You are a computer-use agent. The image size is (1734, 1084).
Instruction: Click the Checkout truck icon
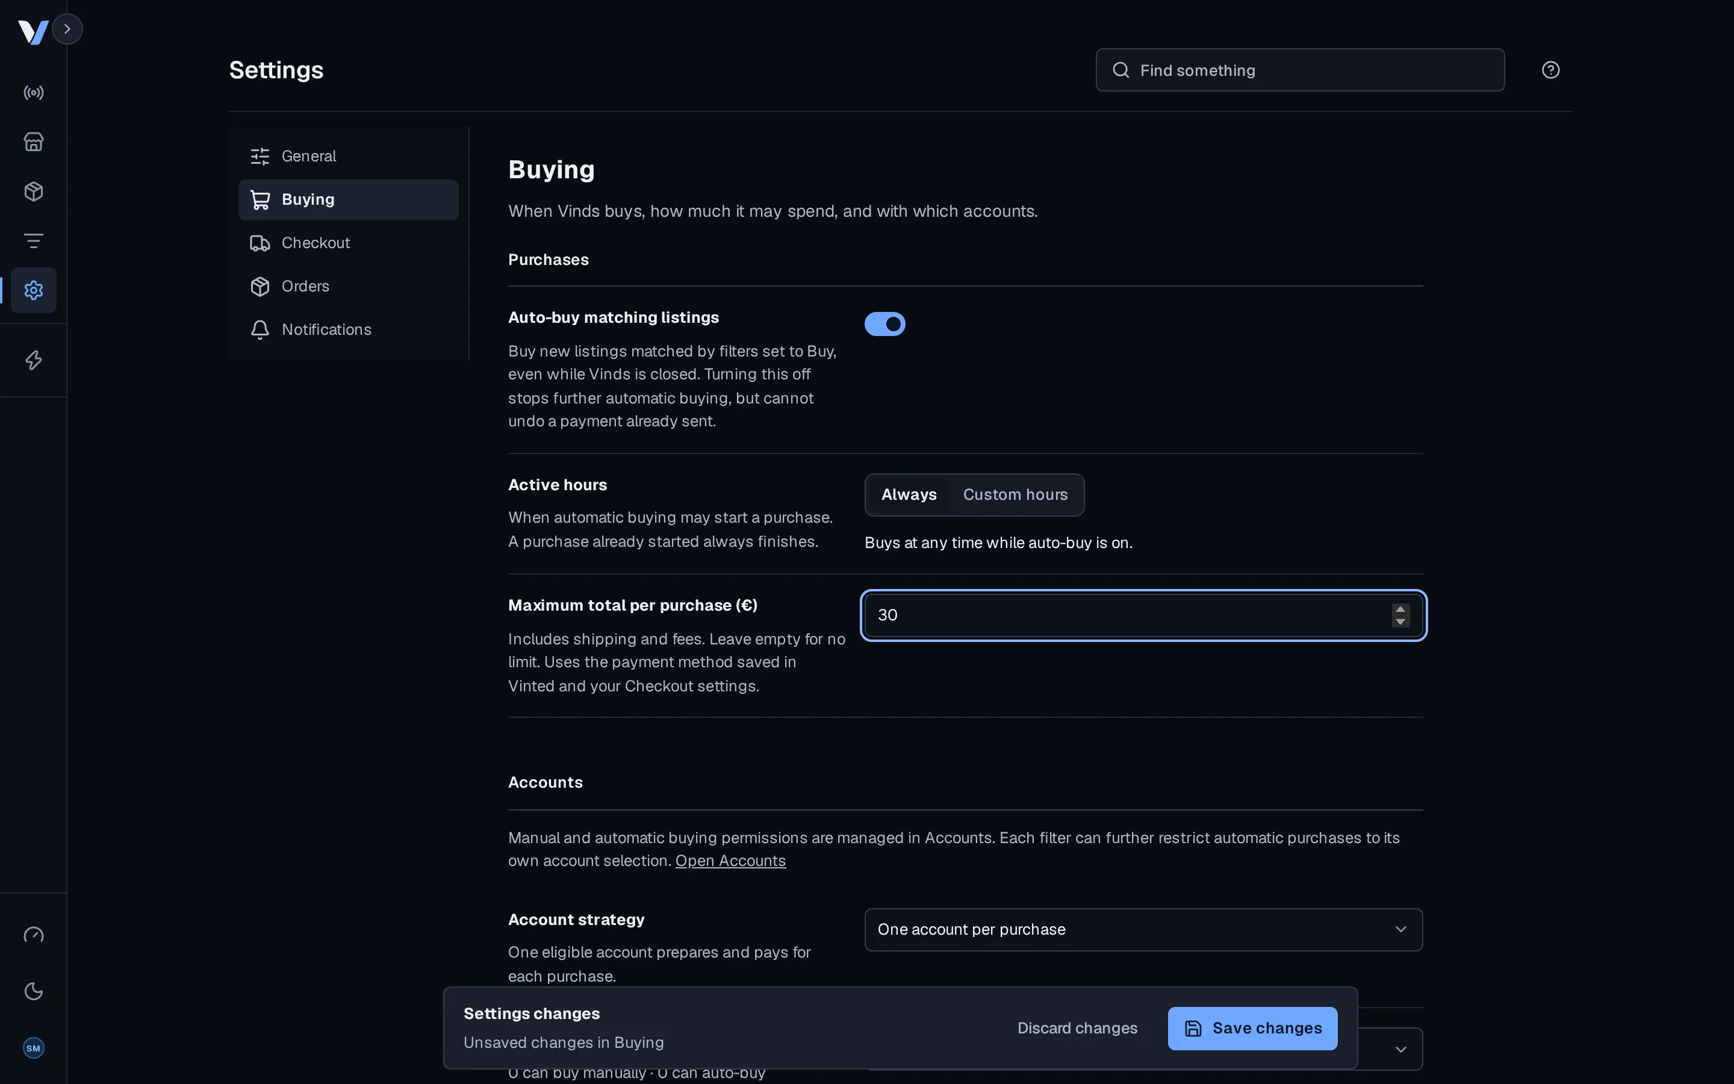[x=260, y=243]
